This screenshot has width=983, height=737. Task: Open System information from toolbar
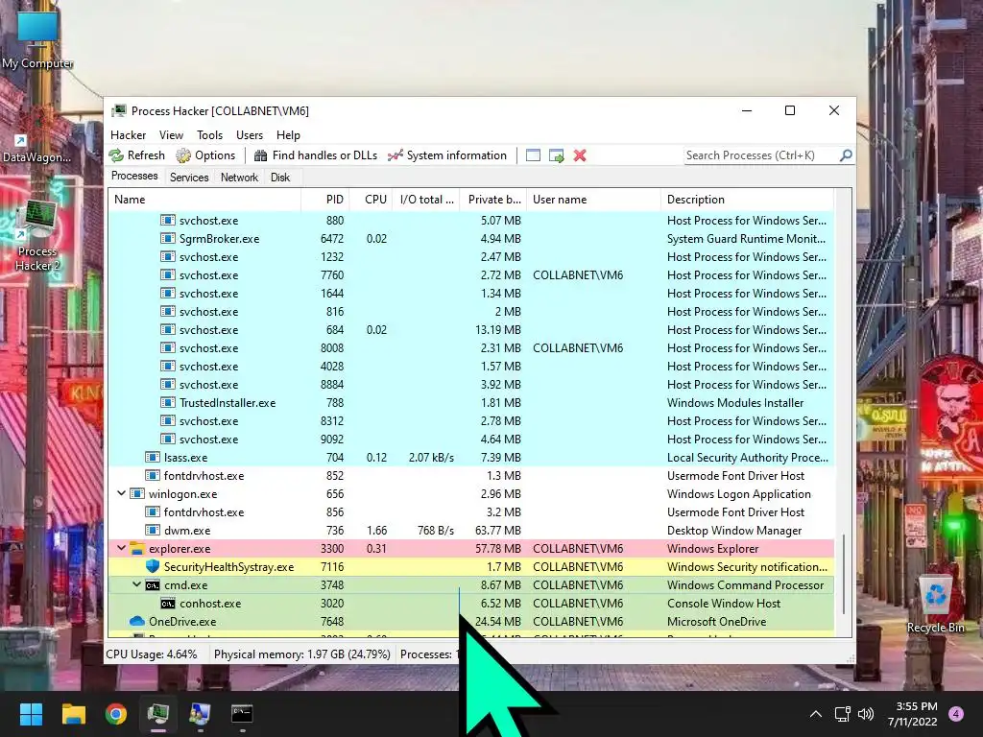tap(447, 155)
